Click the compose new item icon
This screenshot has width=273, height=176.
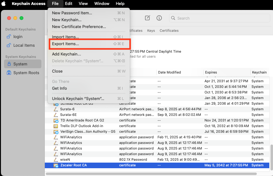[148, 18]
